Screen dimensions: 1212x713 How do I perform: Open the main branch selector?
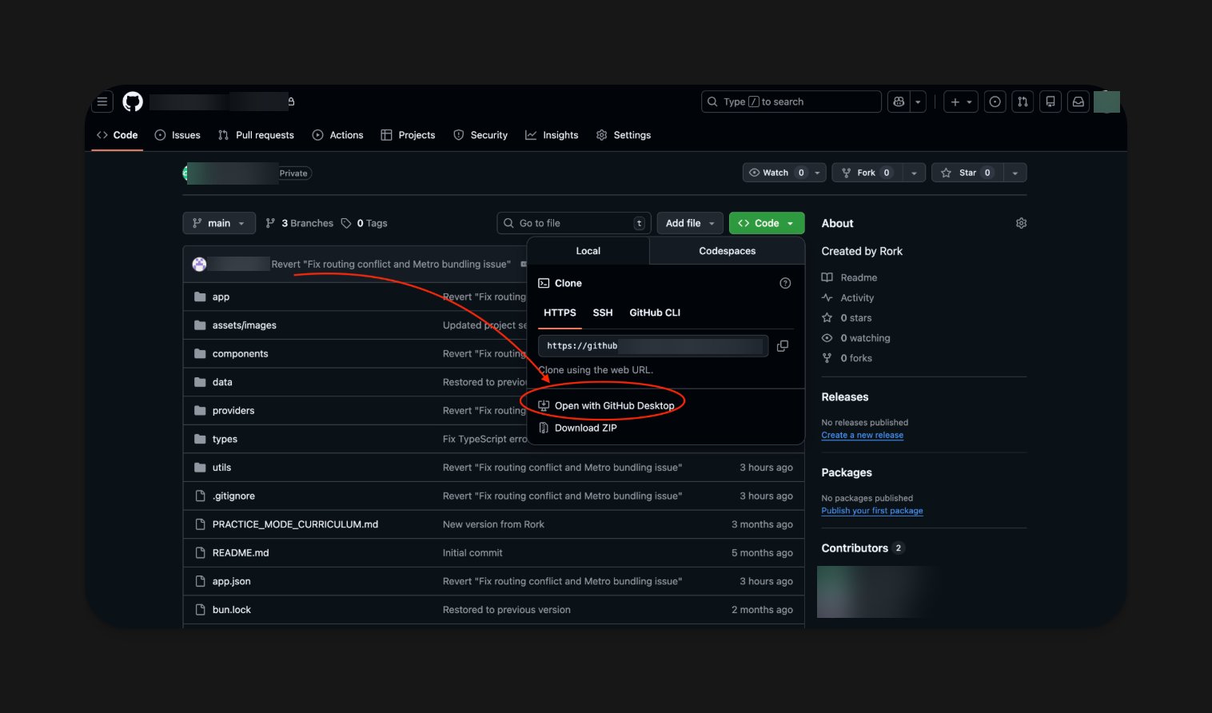[x=219, y=223]
